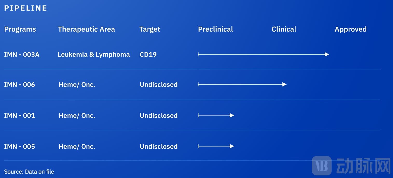Screen dimensions: 393x178
Task: Click the PIPELINE title heading
Action: click(x=26, y=8)
